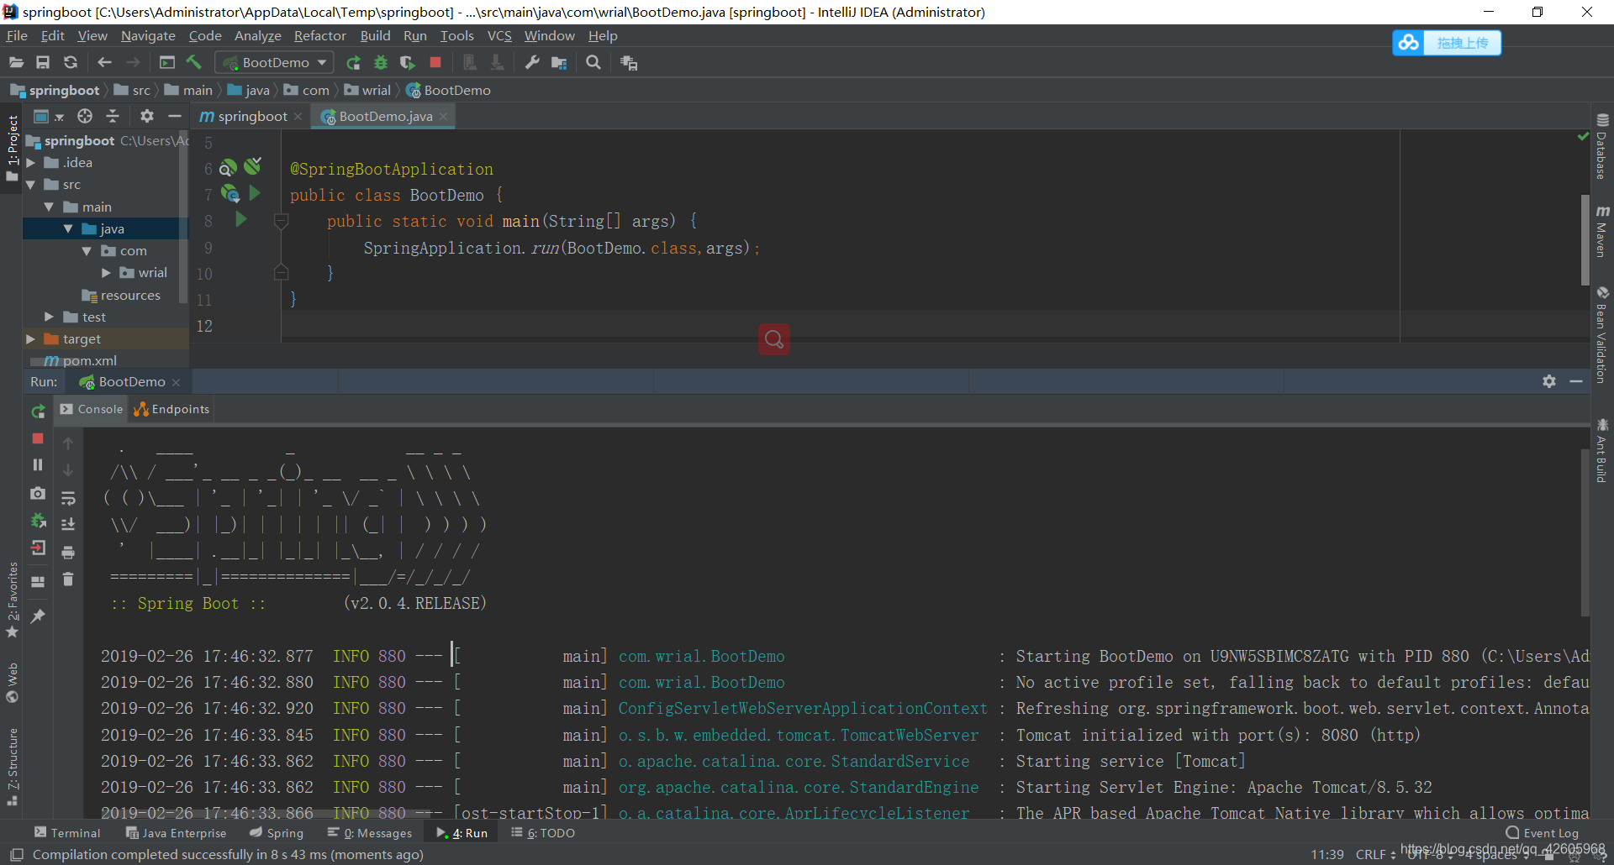
Task: Expand the target folder node
Action: 31,339
